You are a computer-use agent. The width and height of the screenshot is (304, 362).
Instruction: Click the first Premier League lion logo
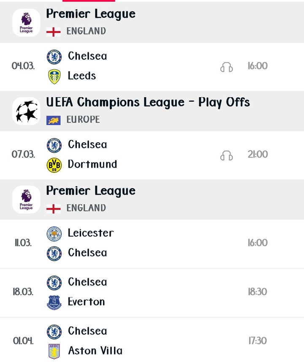pos(26,23)
